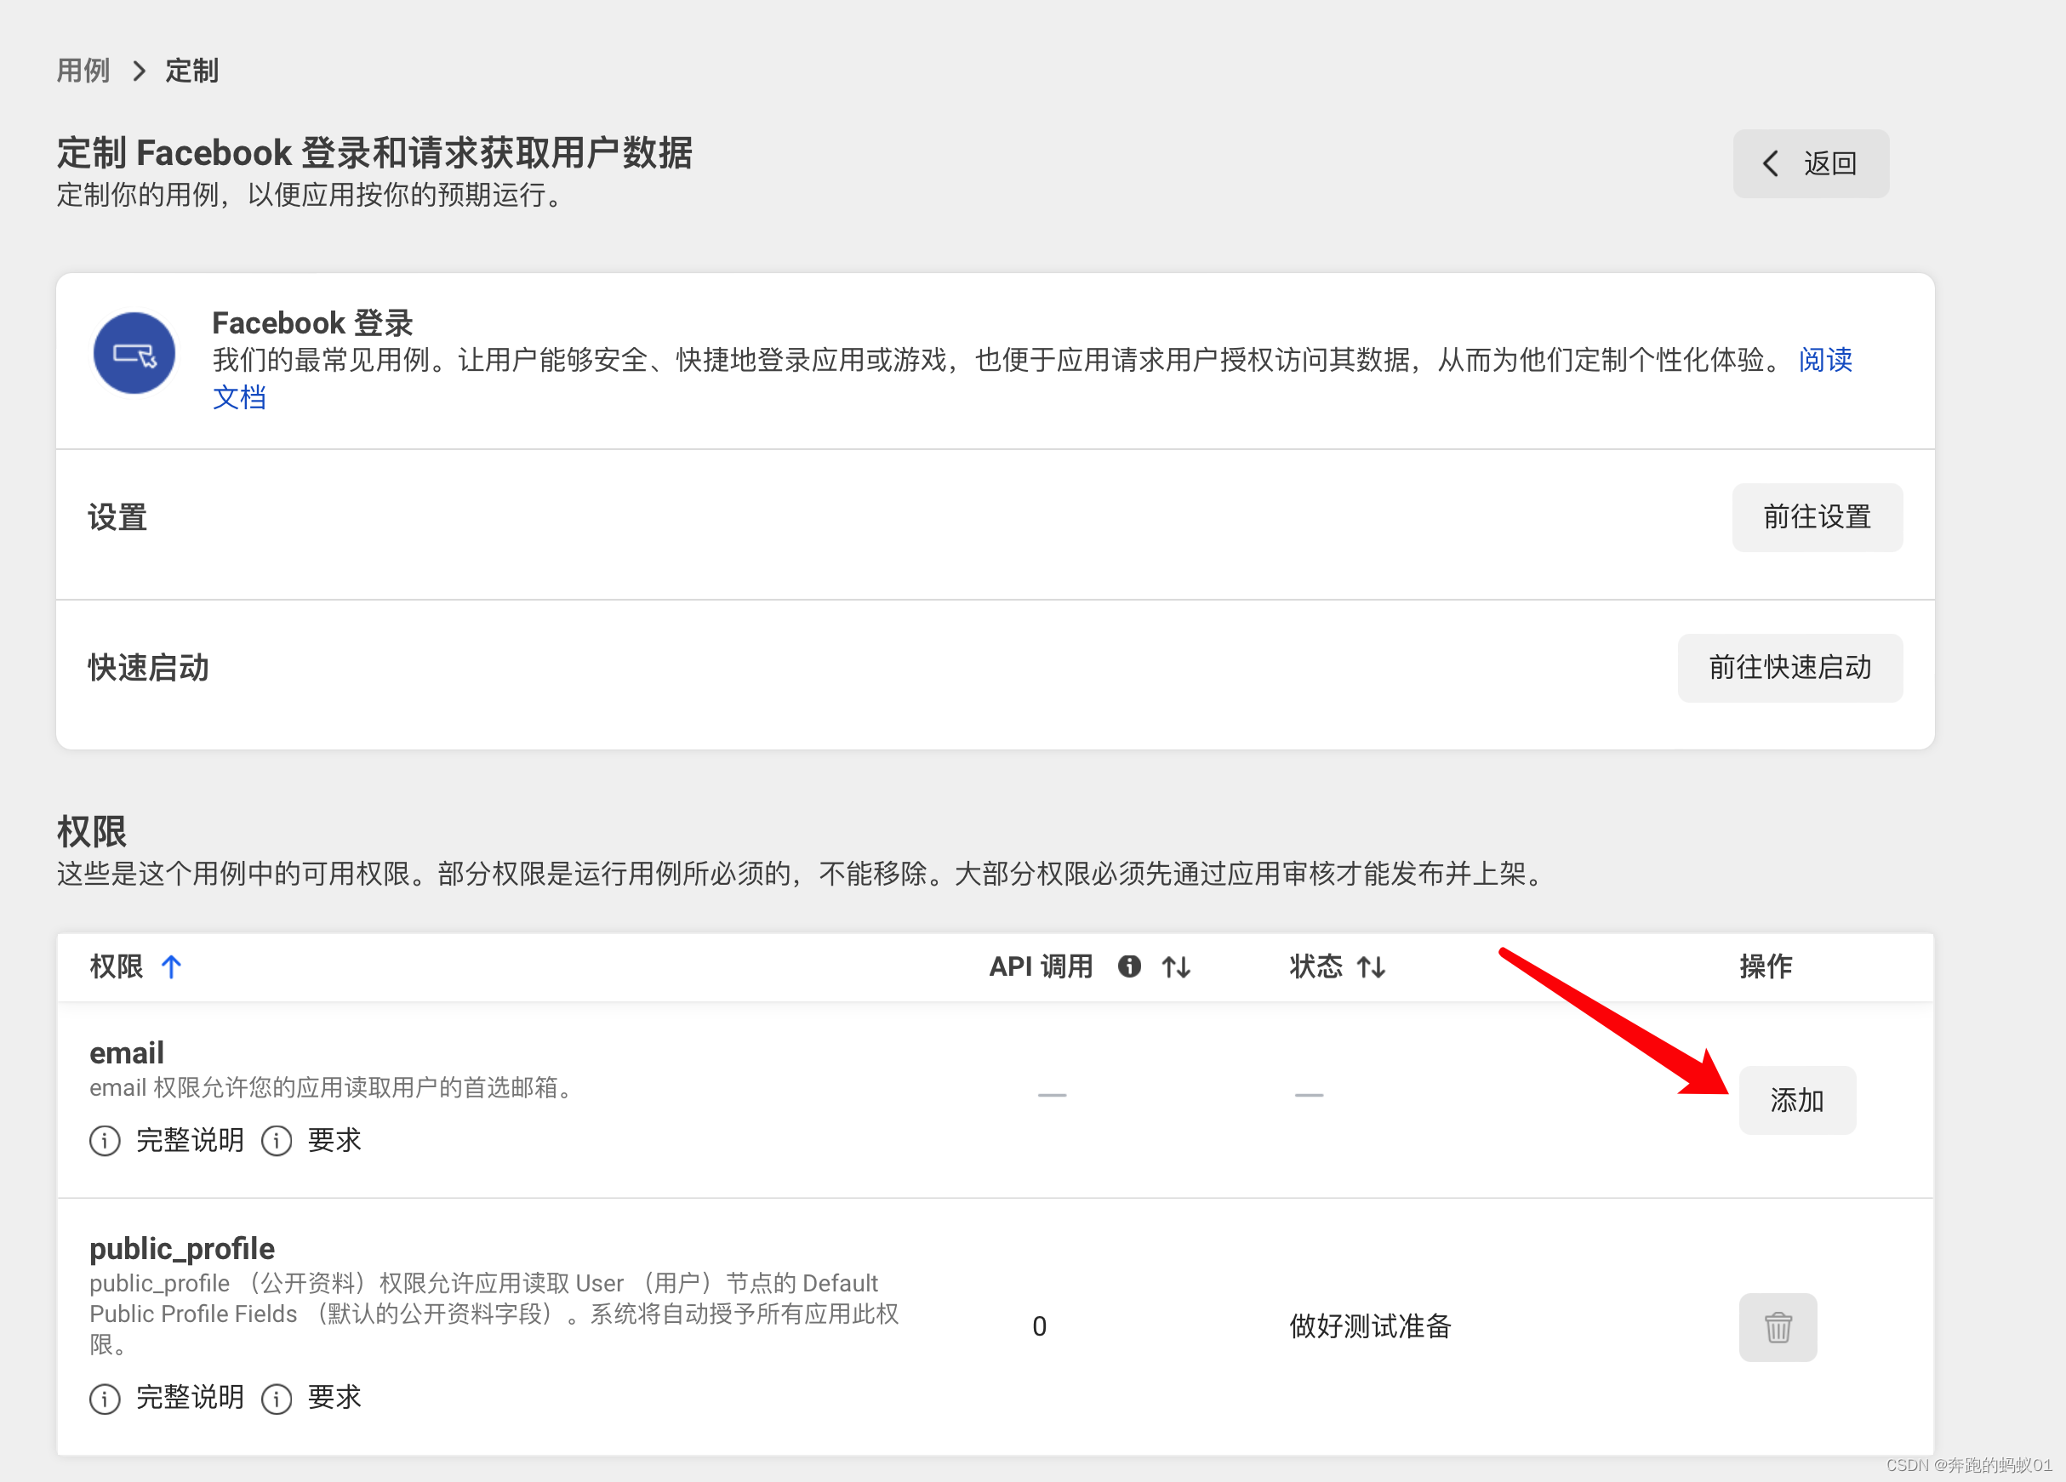Click 完整说明 text for public_profile permission
This screenshot has height=1482, width=2066.
point(190,1398)
